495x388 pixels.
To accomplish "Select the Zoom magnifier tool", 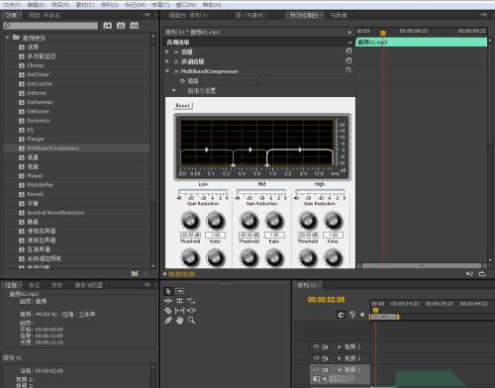I will (191, 320).
